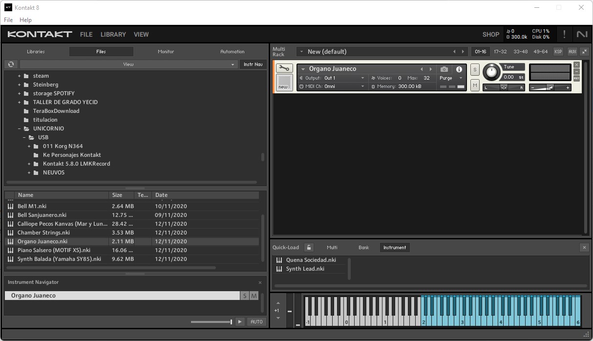Switch to the Libraries tab
Image resolution: width=593 pixels, height=341 pixels.
point(36,51)
